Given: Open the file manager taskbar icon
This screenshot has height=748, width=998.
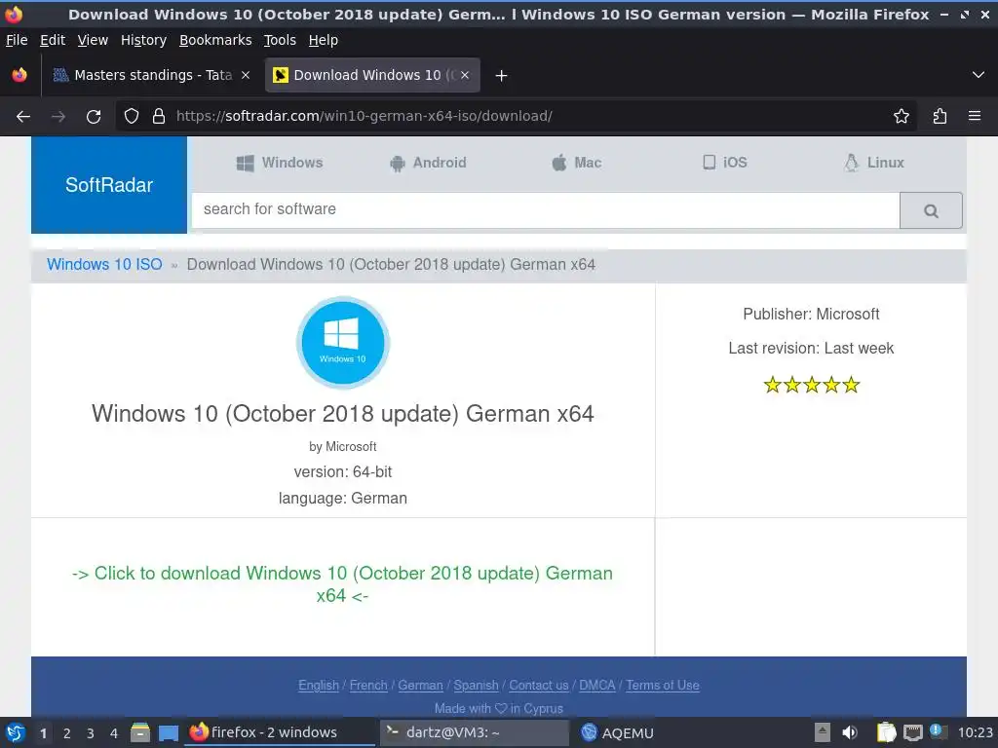Looking at the screenshot, I should click(x=140, y=732).
